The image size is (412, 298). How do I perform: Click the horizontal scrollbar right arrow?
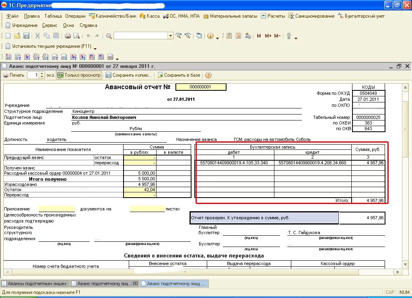coord(398,272)
